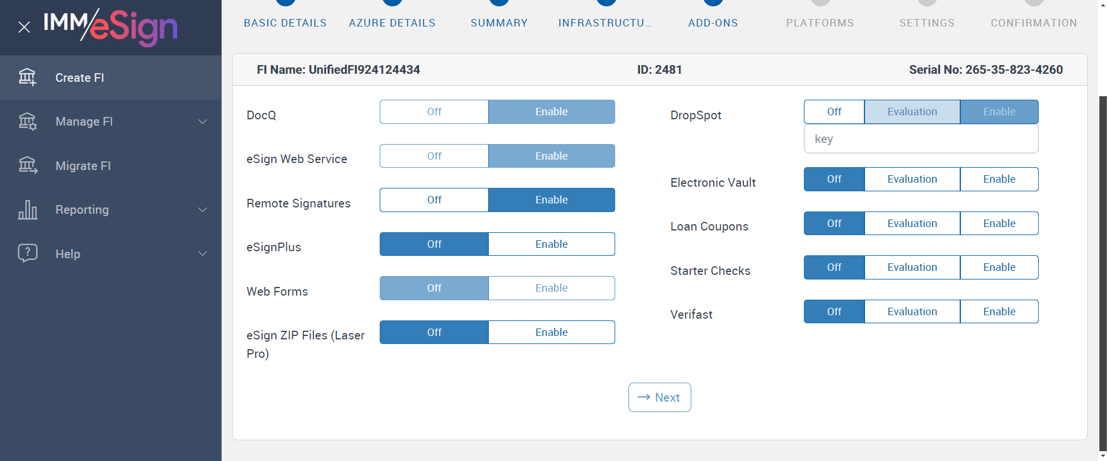1108x461 pixels.
Task: Open Create FI in the sidebar
Action: click(x=111, y=77)
